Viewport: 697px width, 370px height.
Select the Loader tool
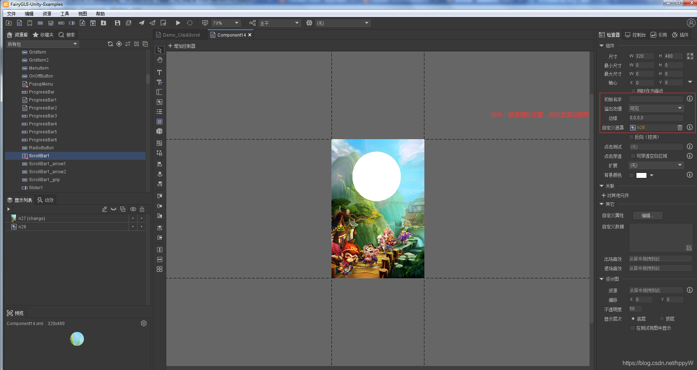click(x=159, y=122)
